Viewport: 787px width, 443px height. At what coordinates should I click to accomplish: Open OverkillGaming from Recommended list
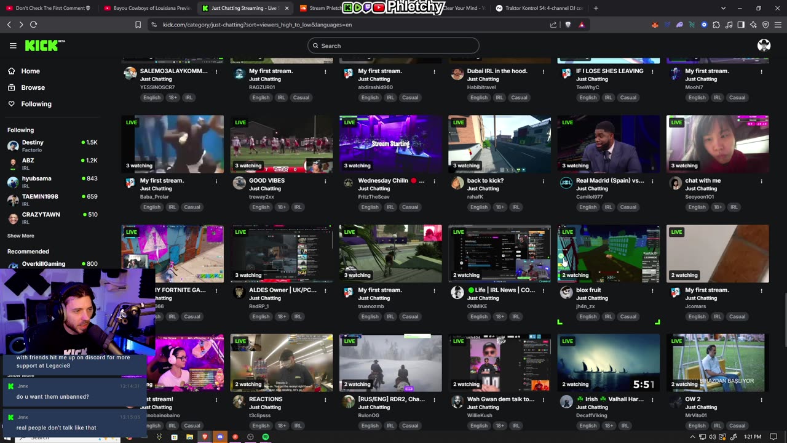tap(52, 264)
